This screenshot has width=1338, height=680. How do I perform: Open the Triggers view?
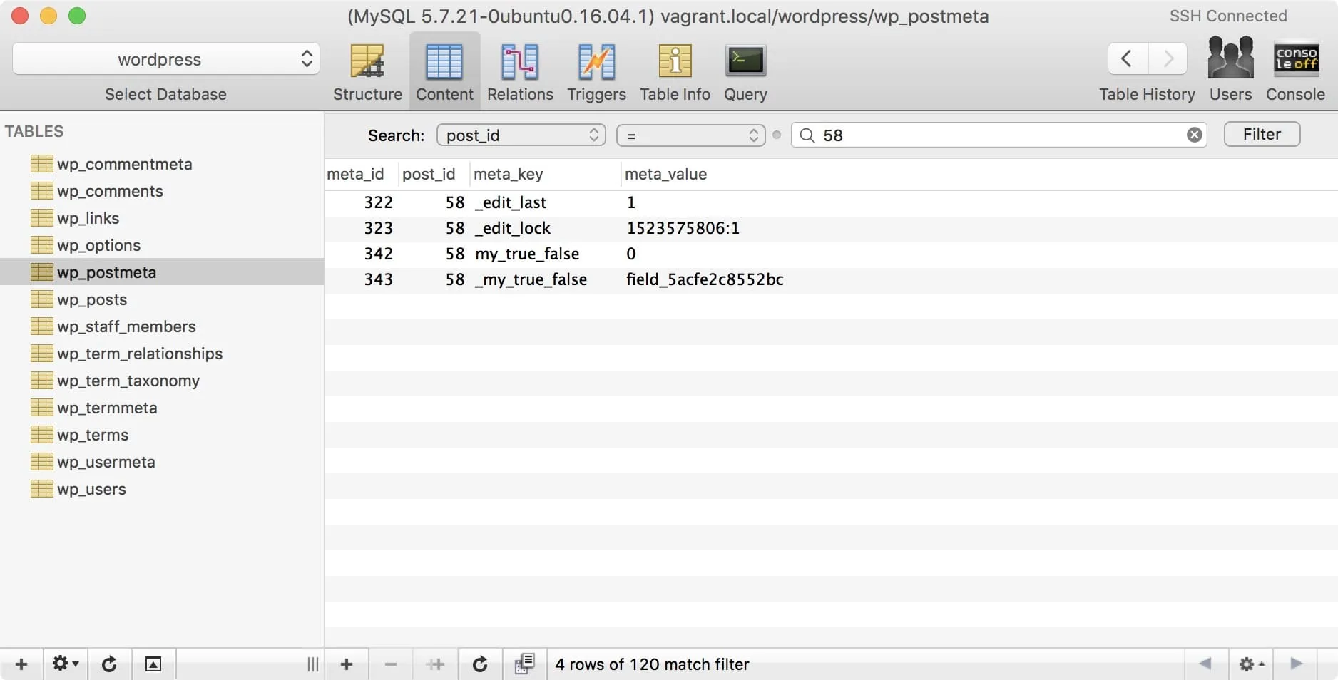[596, 62]
